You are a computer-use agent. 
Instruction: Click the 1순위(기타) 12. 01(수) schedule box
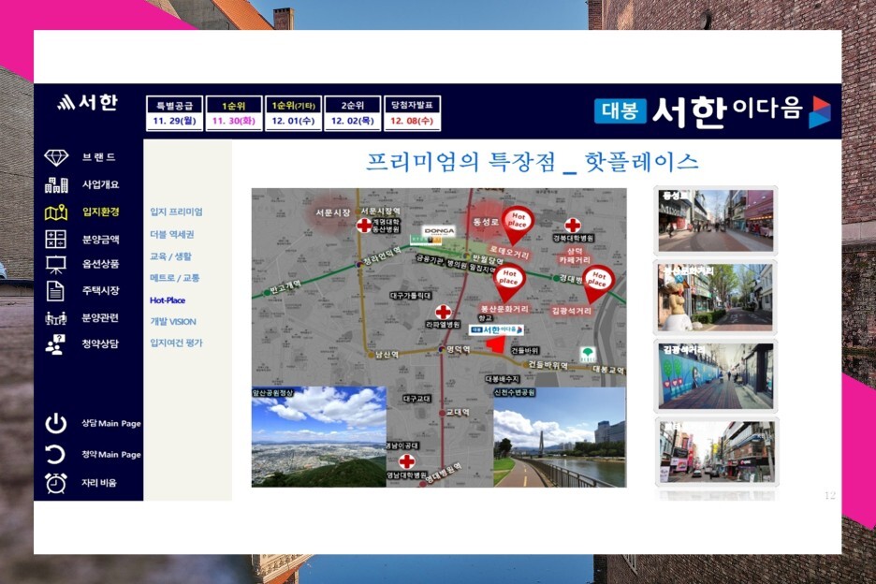pos(293,113)
